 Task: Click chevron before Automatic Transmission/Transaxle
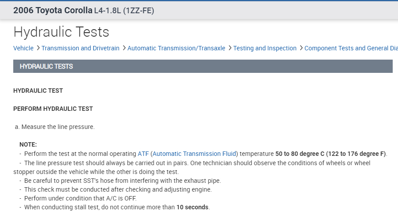124,48
